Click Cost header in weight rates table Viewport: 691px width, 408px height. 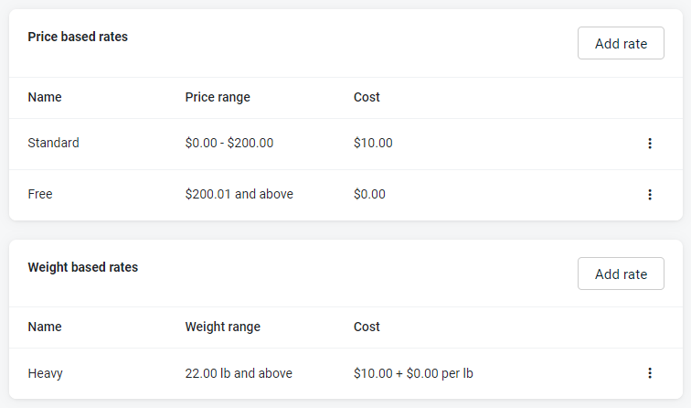367,327
